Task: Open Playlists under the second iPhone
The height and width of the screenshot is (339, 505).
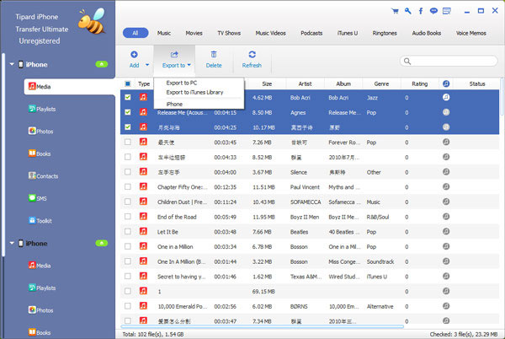Action: pos(42,288)
